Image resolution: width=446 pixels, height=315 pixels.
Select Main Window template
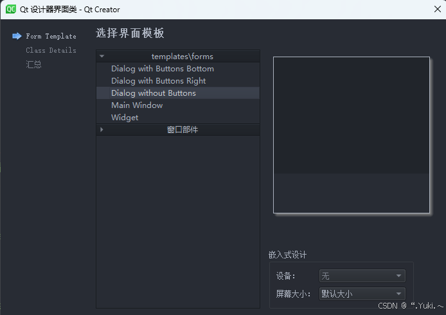point(178,105)
